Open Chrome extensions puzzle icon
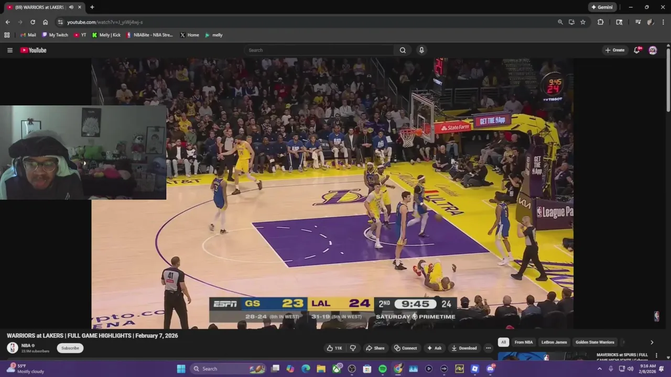Screen dimensions: 671x377 click(x=601, y=22)
